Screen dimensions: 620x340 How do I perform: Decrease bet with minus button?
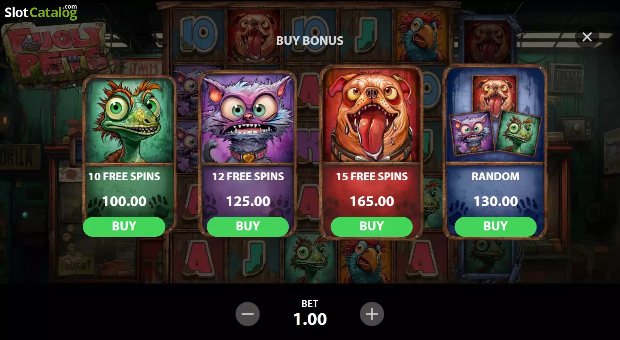[x=247, y=314]
